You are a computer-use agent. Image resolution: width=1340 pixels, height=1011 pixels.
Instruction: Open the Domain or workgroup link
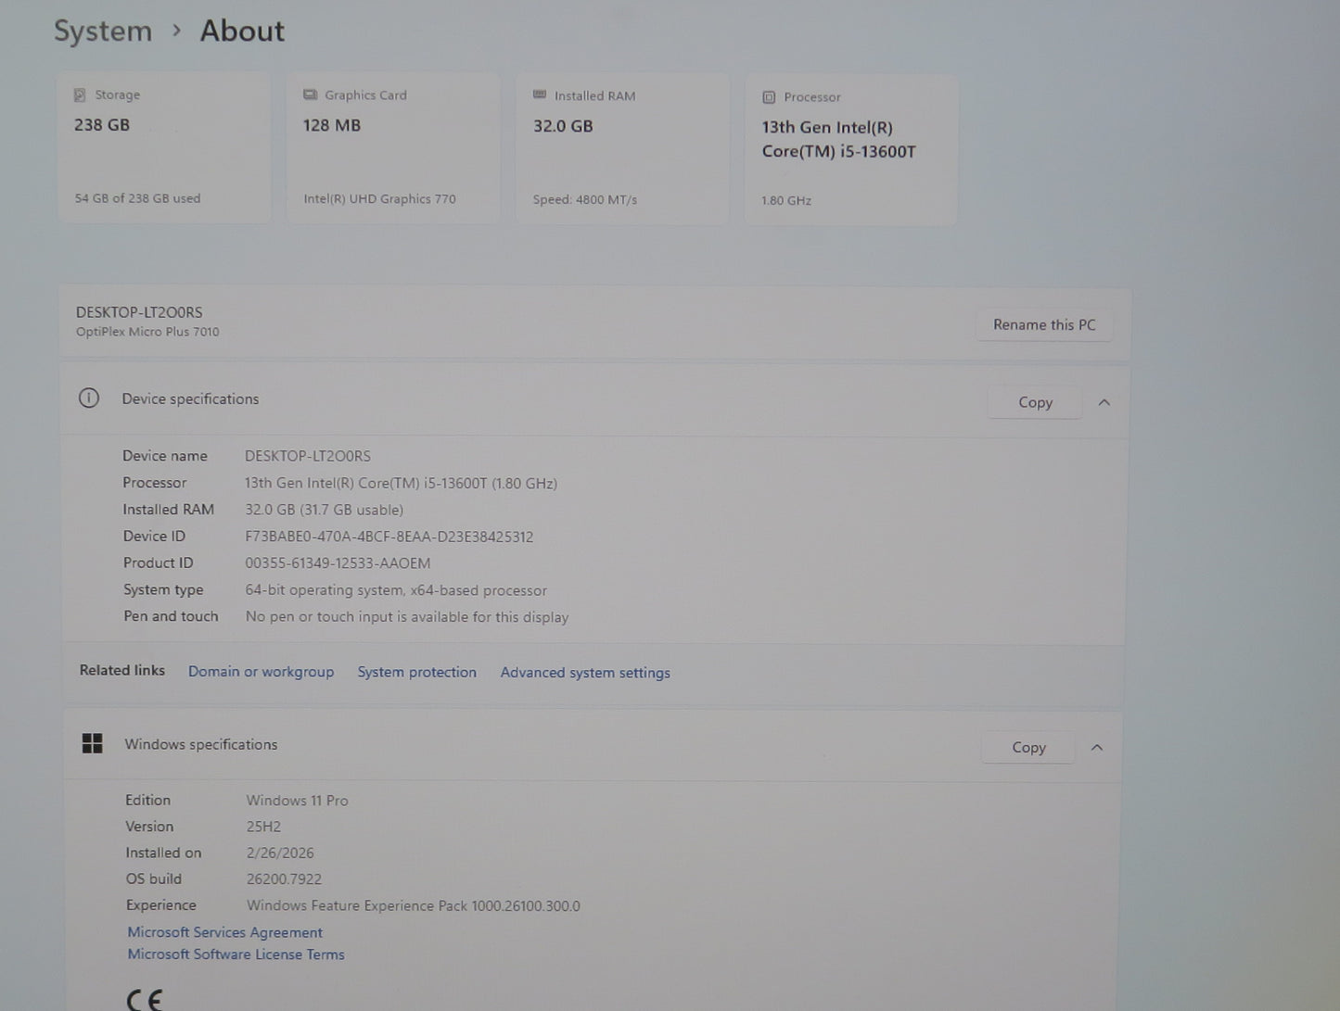tap(261, 671)
